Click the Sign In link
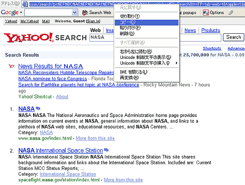This screenshot has height=185, width=245. (x=93, y=21)
